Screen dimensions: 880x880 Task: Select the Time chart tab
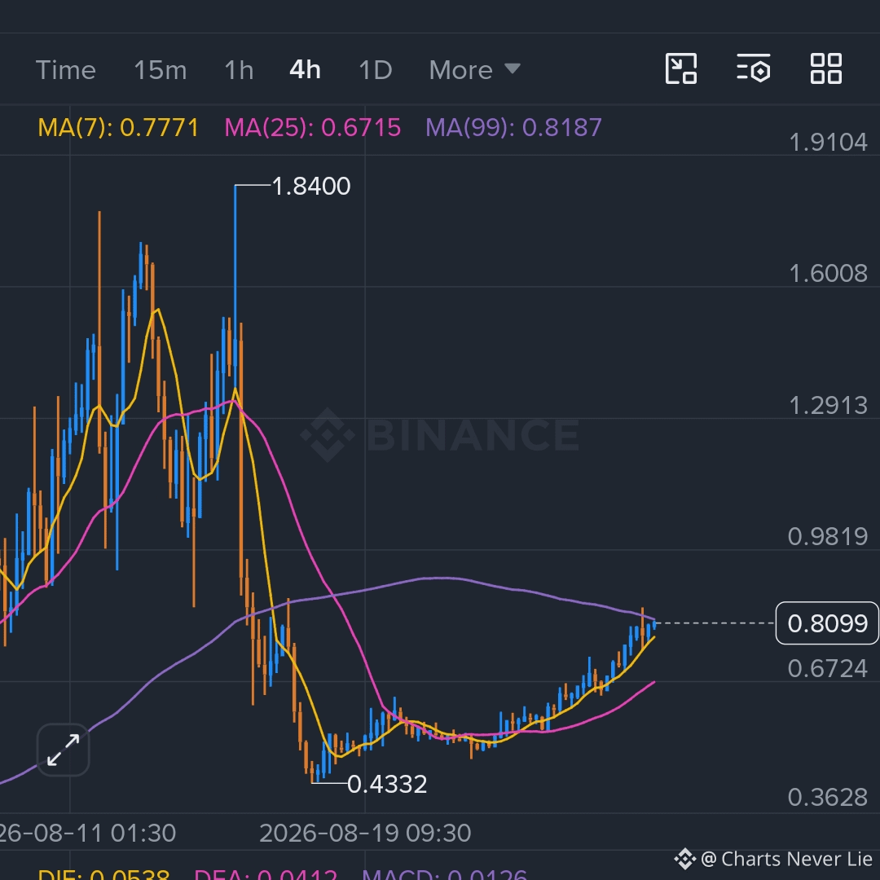click(x=66, y=70)
